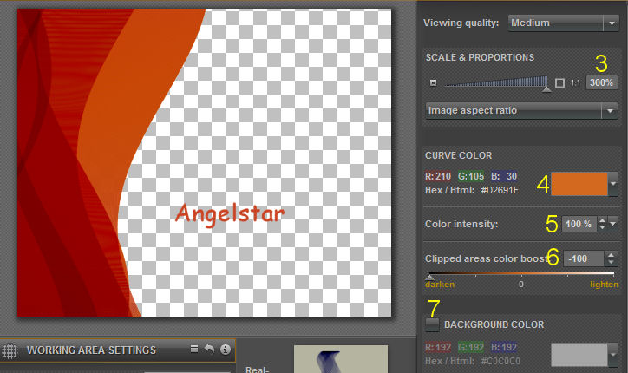Open the Working Area Settings menu icon
Viewport: 628px width, 373px height.
pyautogui.click(x=195, y=350)
